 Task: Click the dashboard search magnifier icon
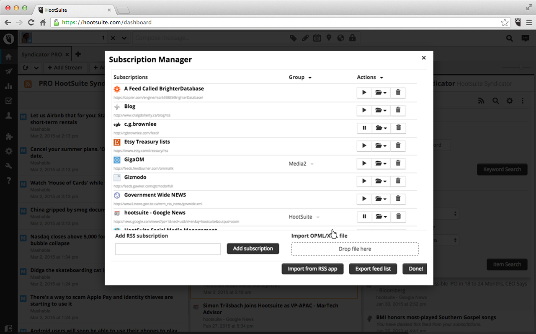click(x=510, y=38)
